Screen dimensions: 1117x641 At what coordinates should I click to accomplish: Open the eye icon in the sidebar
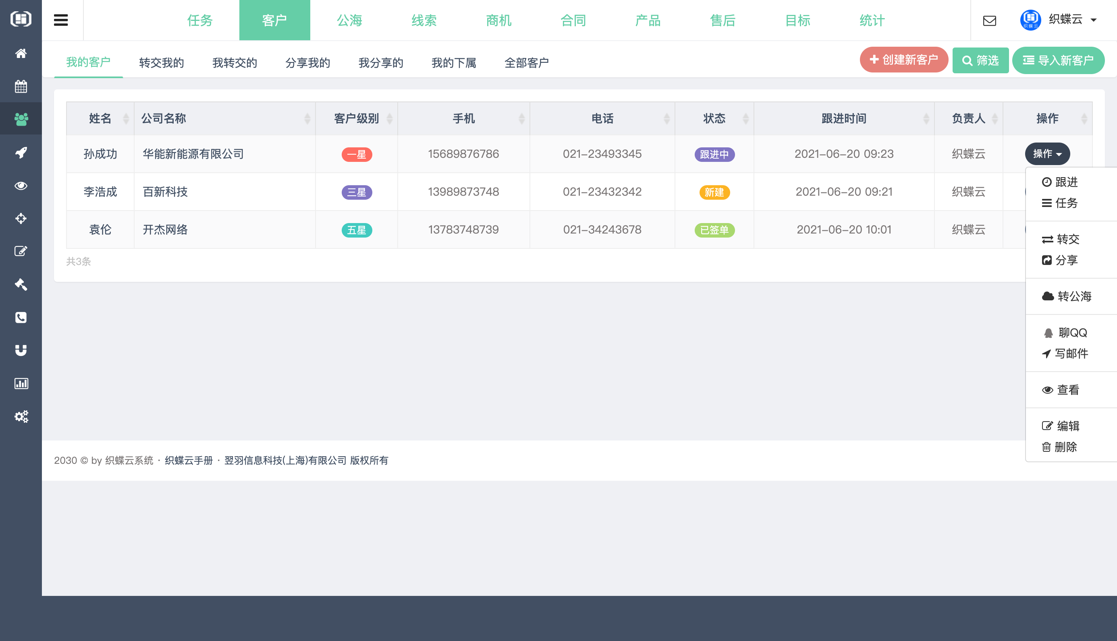(21, 185)
